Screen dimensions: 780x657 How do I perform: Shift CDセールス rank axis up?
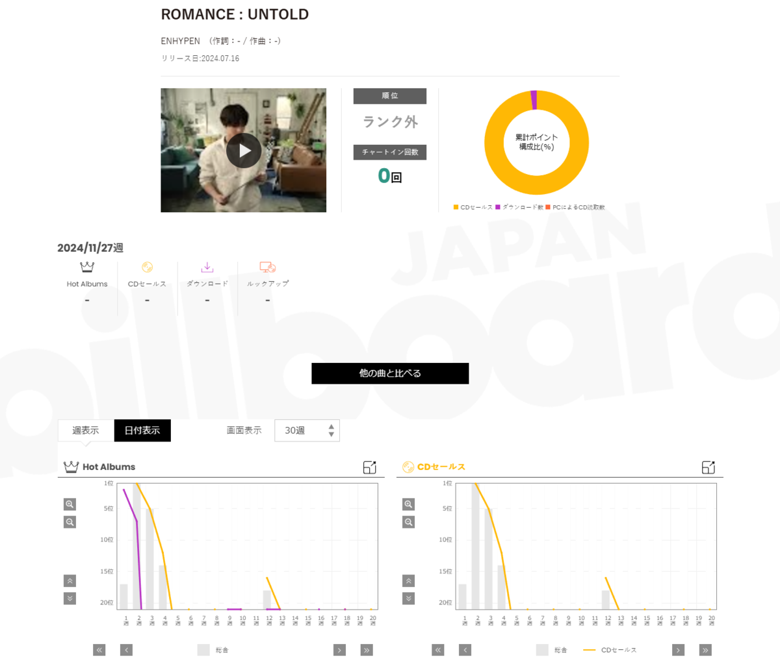coord(408,581)
